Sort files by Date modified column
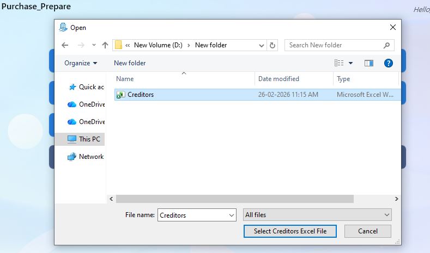Image resolution: width=430 pixels, height=253 pixels. coord(278,79)
